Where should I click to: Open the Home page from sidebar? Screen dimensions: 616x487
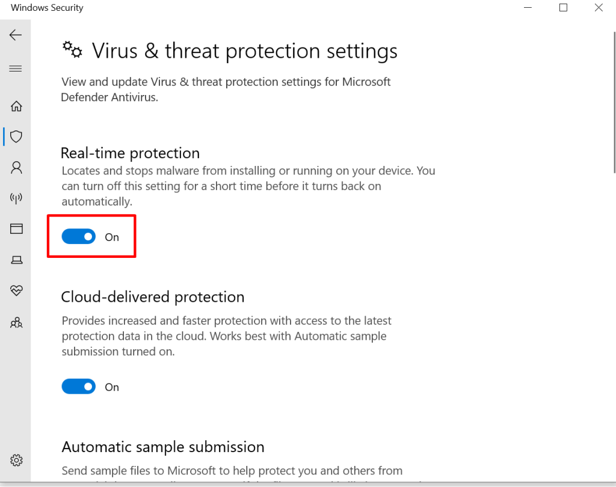[x=16, y=106]
